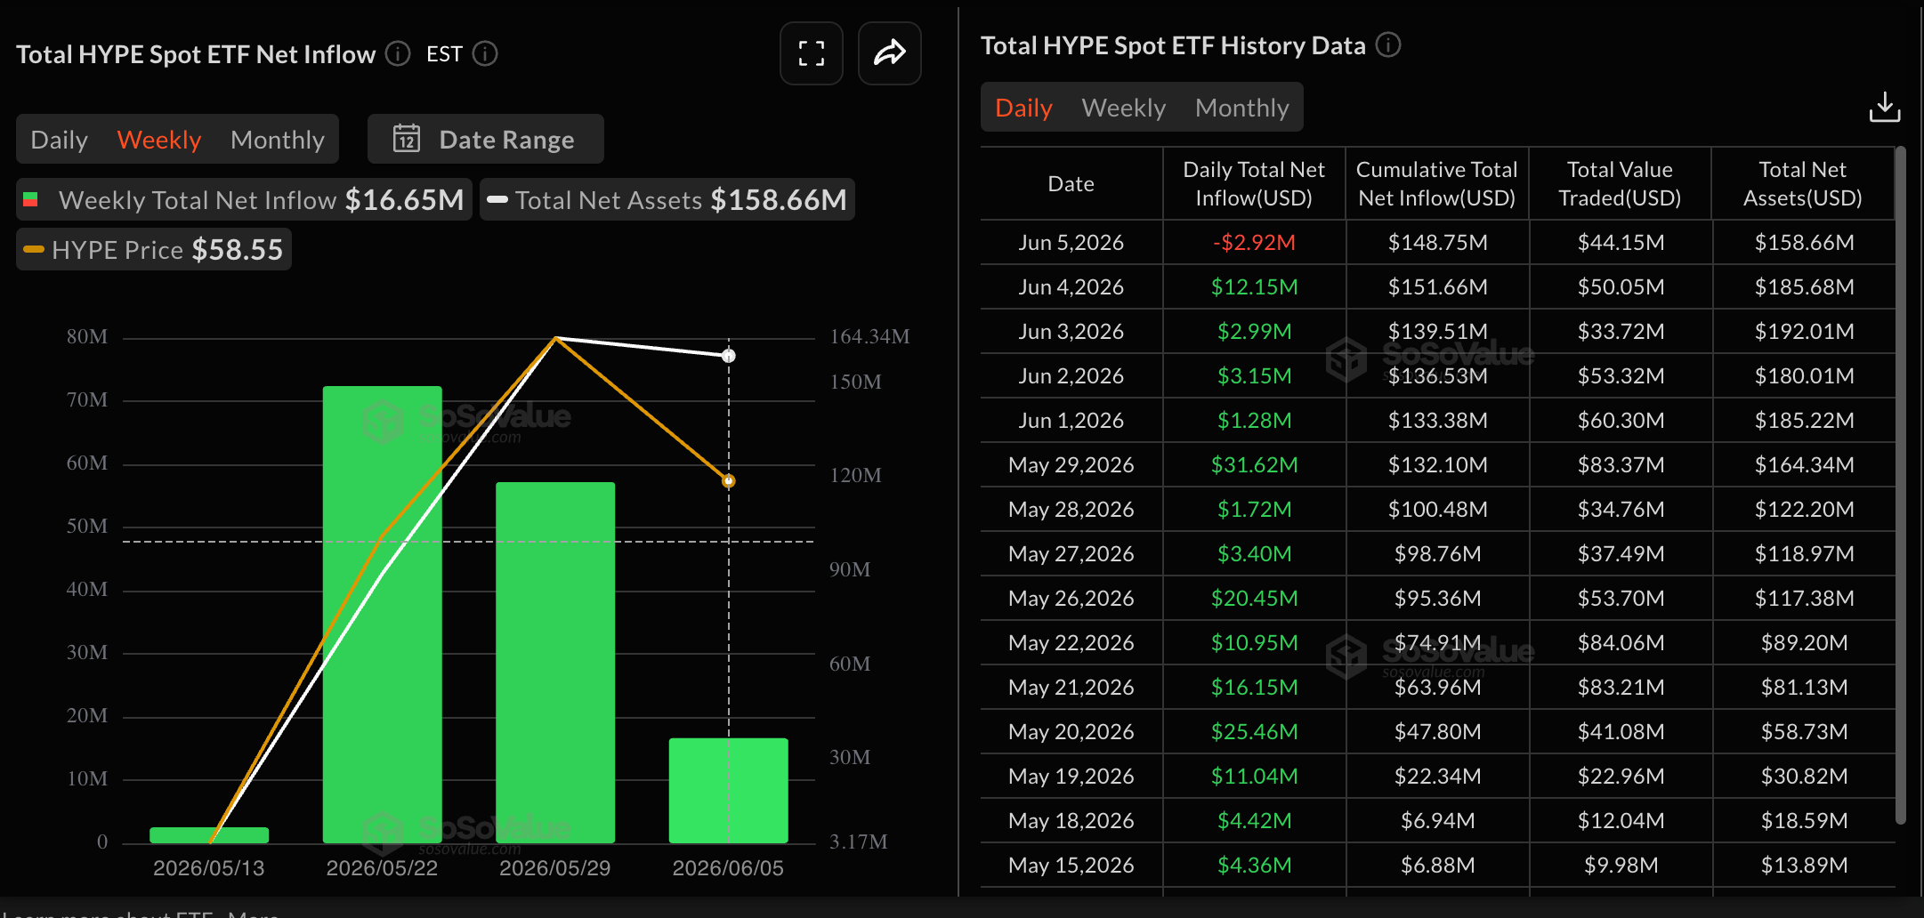
Task: Show info for History Data title
Action: (x=1388, y=44)
